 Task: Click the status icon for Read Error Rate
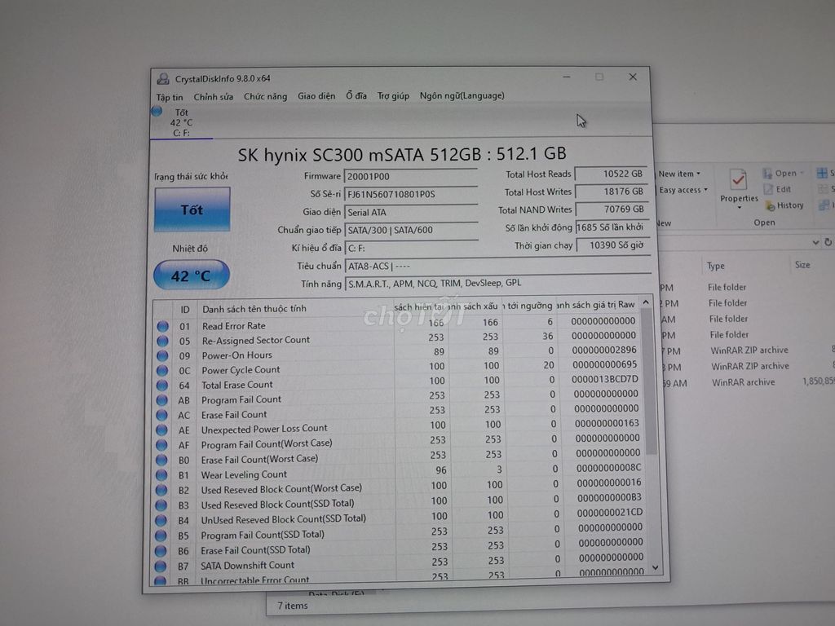pyautogui.click(x=163, y=326)
